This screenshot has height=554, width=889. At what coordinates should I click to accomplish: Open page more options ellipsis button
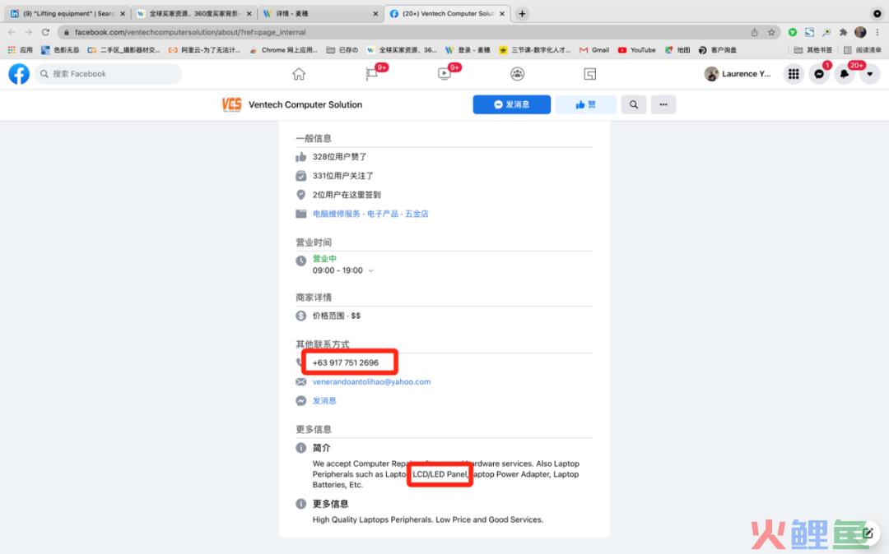click(x=663, y=104)
